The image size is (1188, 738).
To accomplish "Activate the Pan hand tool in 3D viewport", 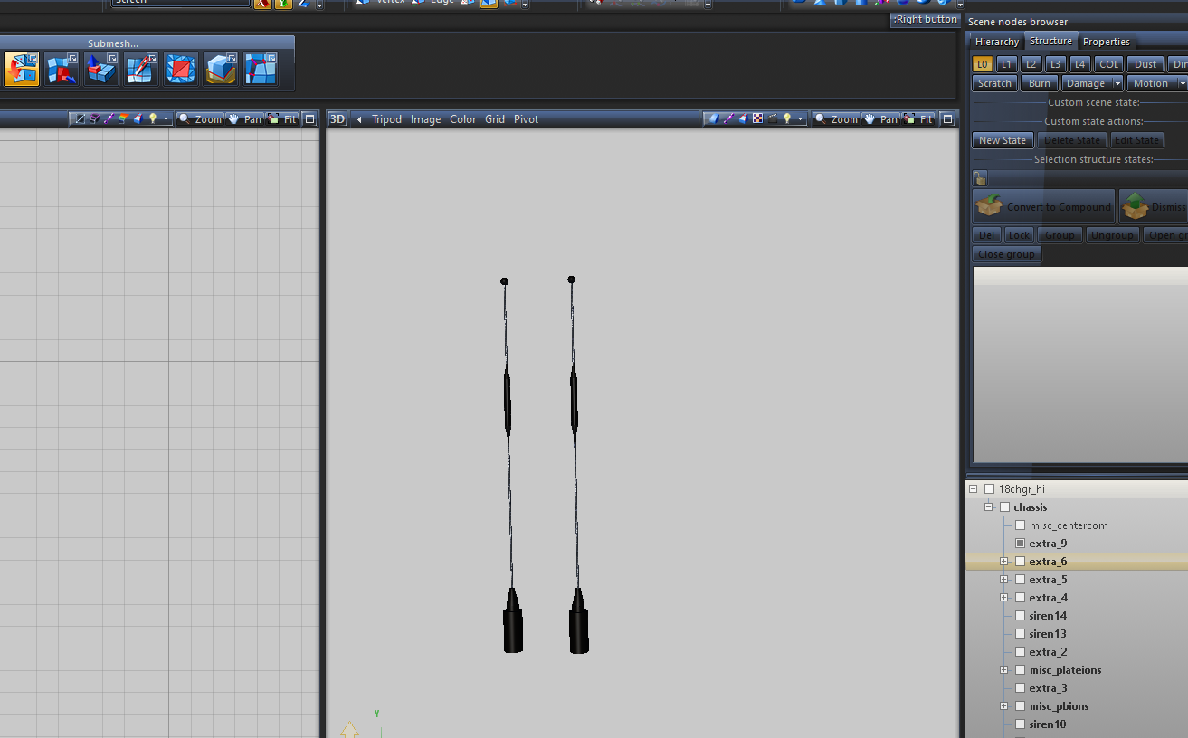I will pyautogui.click(x=880, y=118).
